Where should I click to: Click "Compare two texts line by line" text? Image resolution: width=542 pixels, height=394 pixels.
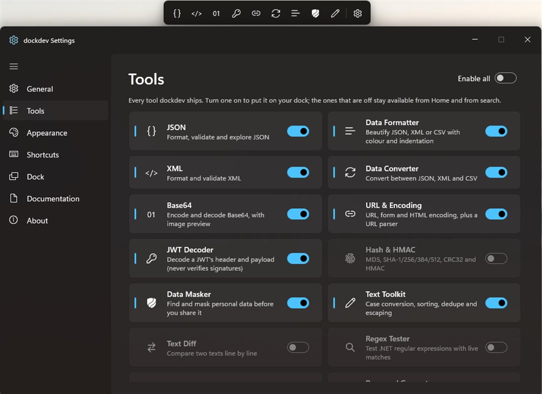(211, 353)
